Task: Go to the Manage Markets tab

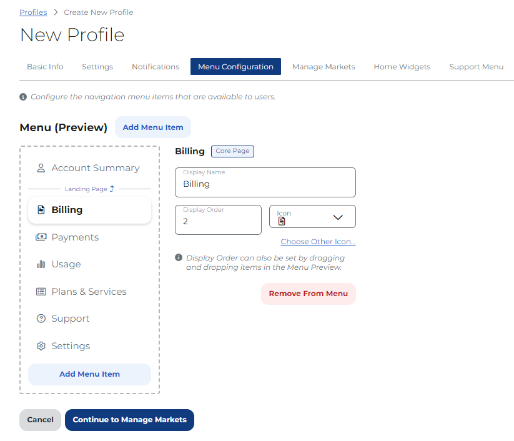Action: click(324, 67)
